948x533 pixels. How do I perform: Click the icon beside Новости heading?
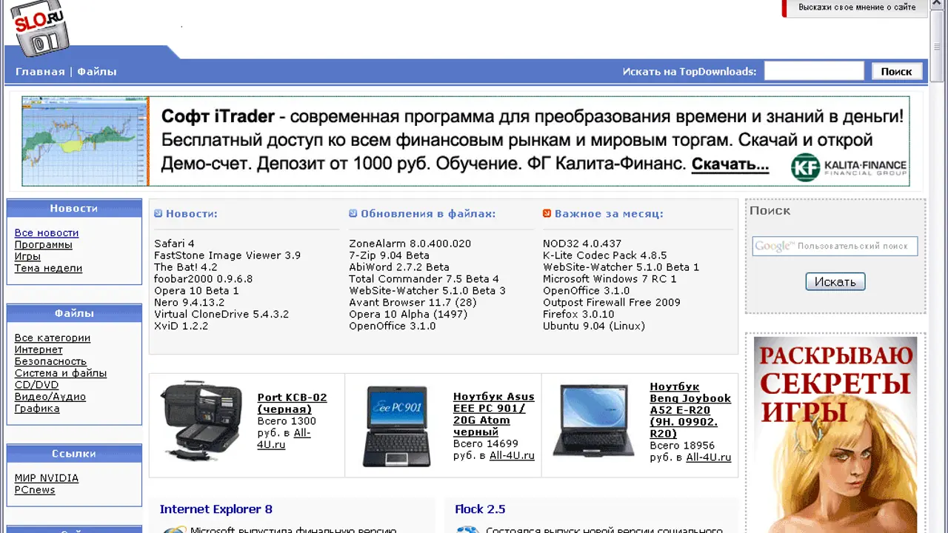pos(158,214)
